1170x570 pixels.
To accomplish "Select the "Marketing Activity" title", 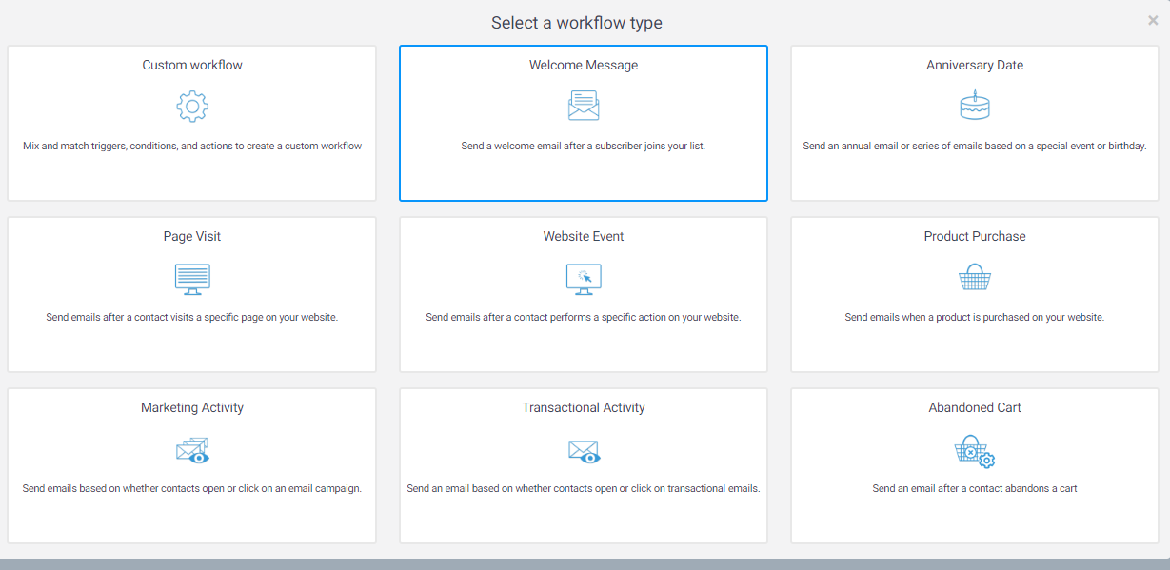I will tap(192, 408).
